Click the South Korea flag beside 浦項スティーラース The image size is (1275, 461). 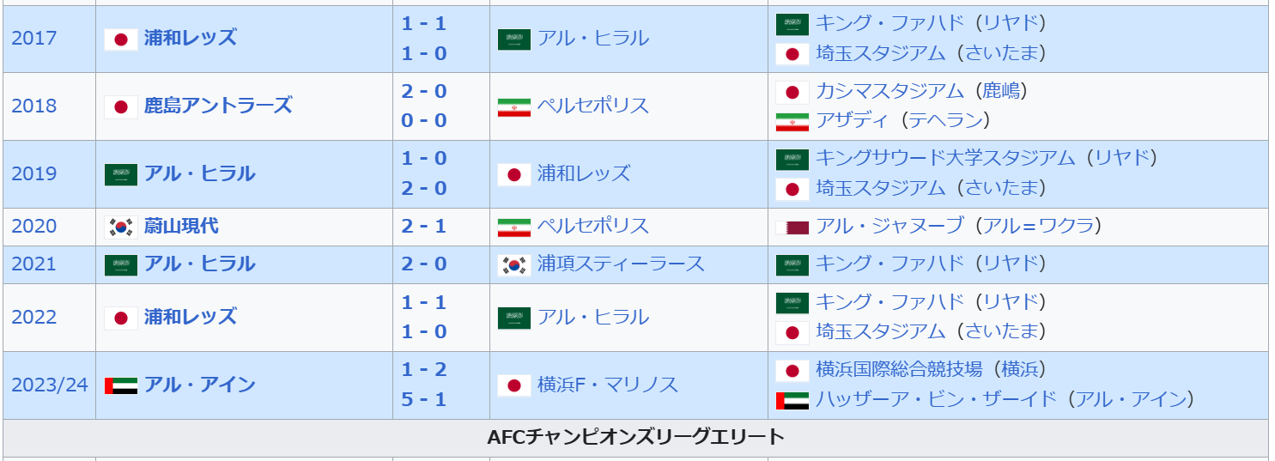pos(514,264)
